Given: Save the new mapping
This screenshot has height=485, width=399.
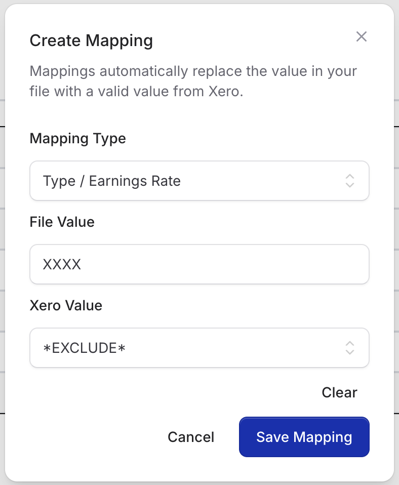Looking at the screenshot, I should pos(304,437).
